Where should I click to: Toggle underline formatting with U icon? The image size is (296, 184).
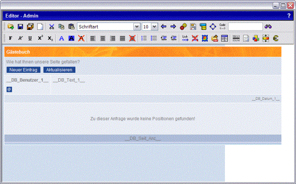[x=30, y=38]
